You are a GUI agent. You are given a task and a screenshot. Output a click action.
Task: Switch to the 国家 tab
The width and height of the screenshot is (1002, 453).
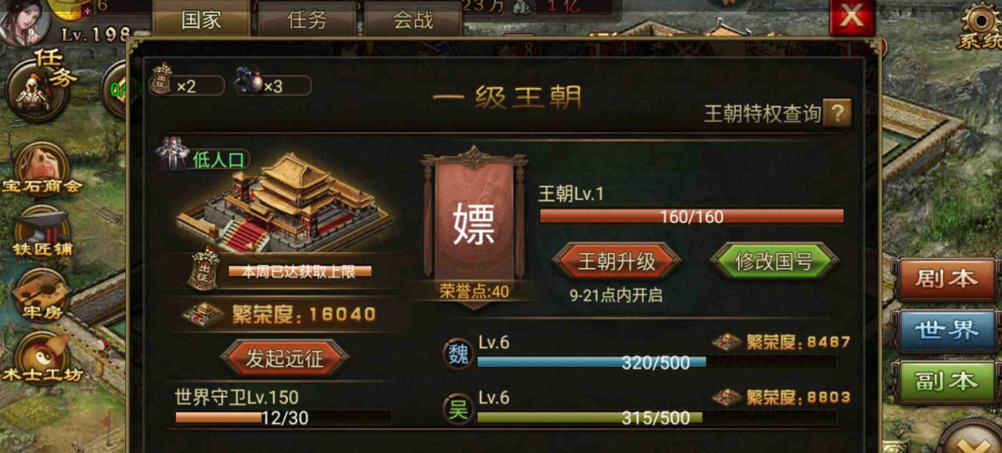[x=201, y=19]
